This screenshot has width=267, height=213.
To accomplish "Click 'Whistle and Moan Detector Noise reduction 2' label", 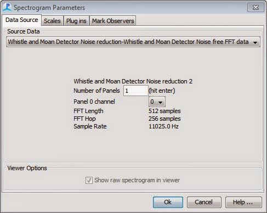I will [133, 81].
